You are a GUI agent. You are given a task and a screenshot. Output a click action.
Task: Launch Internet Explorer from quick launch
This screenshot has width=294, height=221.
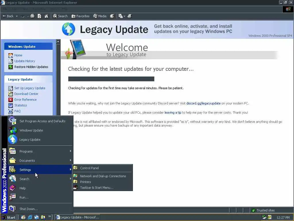[x=30, y=217]
